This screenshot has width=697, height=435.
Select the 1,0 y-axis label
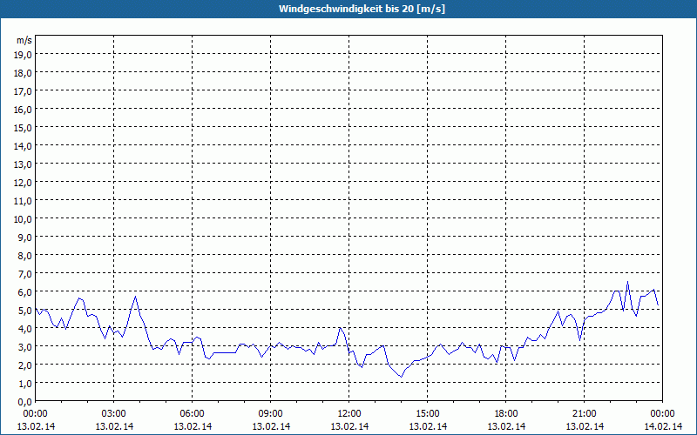tap(25, 383)
